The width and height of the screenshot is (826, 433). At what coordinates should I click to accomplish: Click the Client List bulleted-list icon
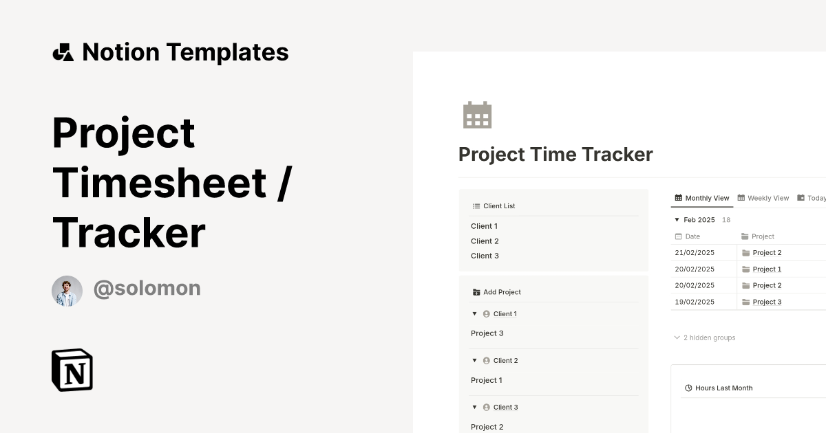(476, 206)
